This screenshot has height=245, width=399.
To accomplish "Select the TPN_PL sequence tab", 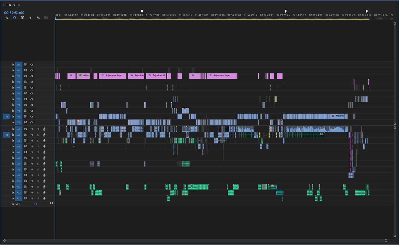I will tap(11, 5).
